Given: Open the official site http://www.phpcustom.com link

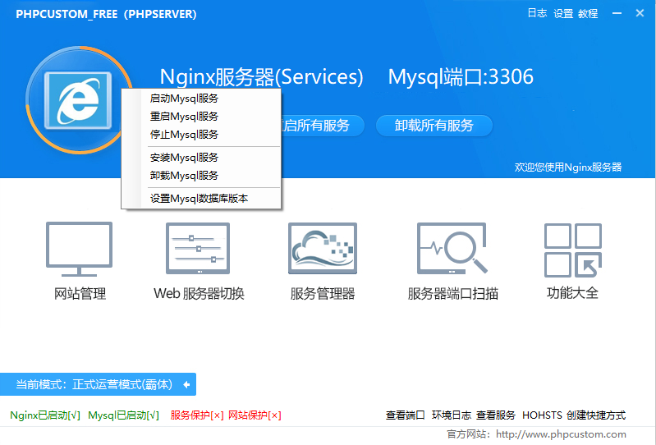Looking at the screenshot, I should (561, 434).
